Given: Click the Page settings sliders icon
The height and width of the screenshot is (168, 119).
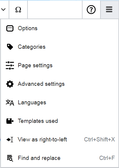Looking at the screenshot, I should pos(10,65).
